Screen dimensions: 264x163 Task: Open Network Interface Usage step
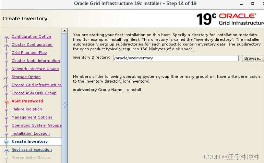(x=35, y=69)
